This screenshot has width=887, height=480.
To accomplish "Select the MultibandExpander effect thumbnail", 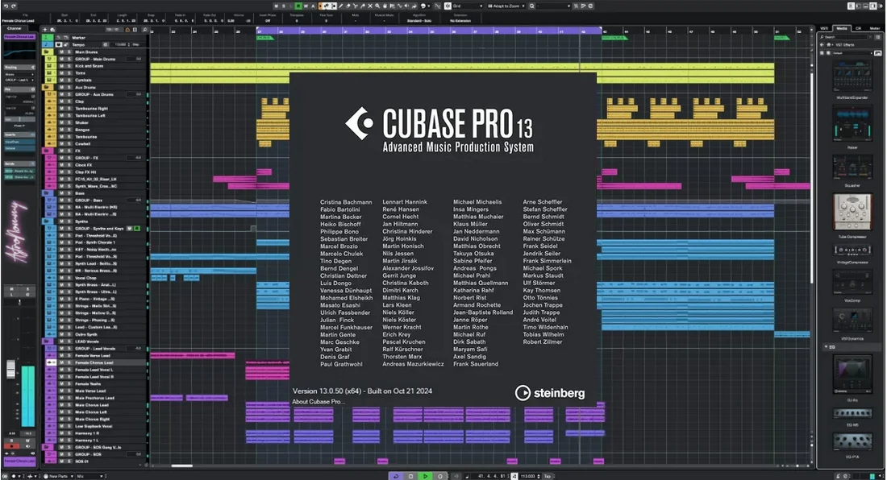I will (x=852, y=79).
